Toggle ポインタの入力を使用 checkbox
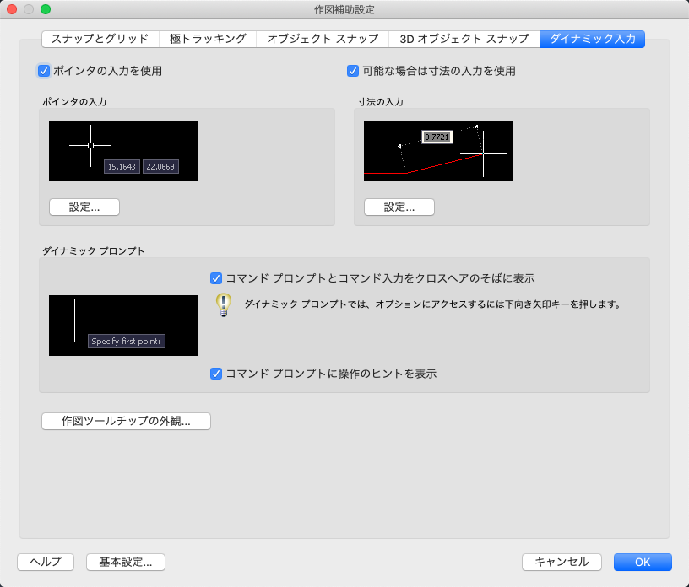Image resolution: width=689 pixels, height=587 pixels. 44,71
